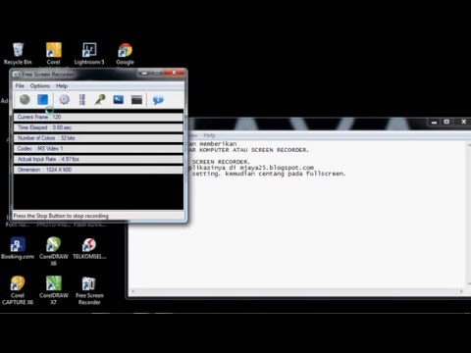This screenshot has width=471, height=353.
Task: Click the Codec : MS Video 1 row
Action: click(x=98, y=148)
